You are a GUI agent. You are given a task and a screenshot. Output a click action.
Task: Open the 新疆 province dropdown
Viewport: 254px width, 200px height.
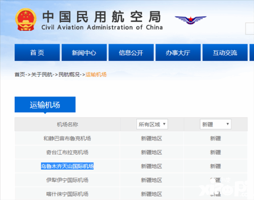pos(216,124)
